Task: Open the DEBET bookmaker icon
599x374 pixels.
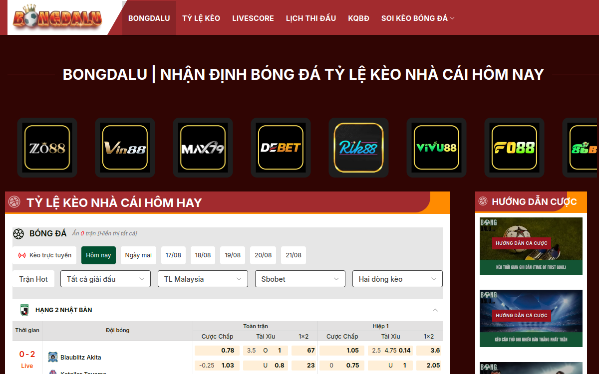Action: coord(281,148)
